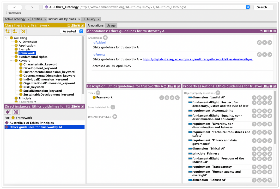Add type plus button next to Types

(98, 93)
